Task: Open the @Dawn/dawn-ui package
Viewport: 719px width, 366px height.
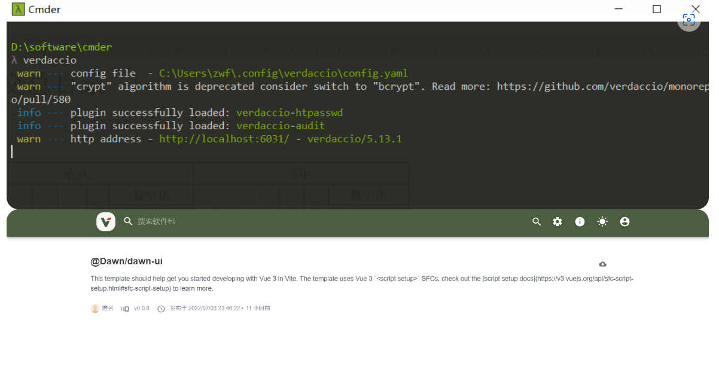Action: 126,261
